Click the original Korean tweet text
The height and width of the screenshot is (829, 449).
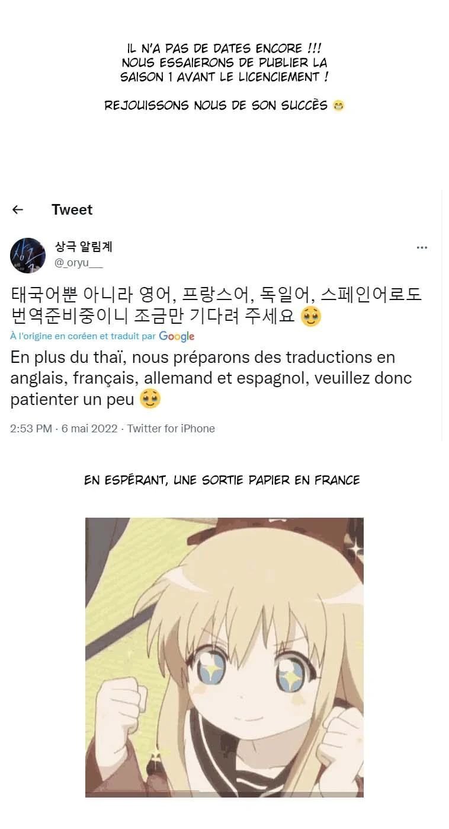click(216, 305)
